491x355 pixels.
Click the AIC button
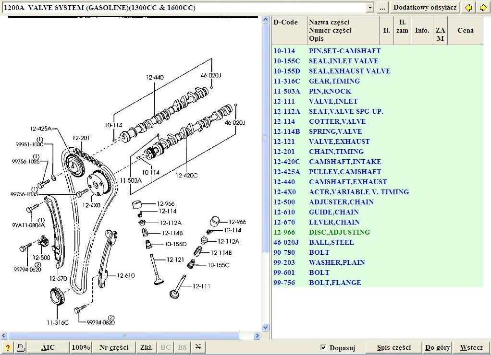pos(48,348)
